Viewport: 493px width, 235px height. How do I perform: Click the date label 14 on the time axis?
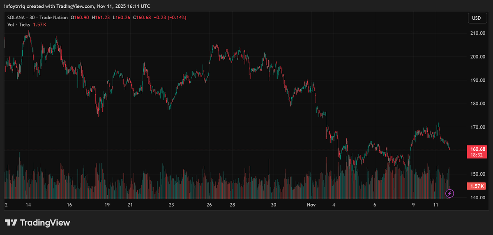click(x=28, y=205)
